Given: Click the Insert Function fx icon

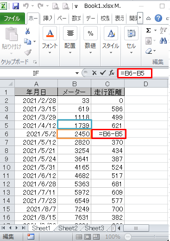Looking at the screenshot, I should click(112, 73).
